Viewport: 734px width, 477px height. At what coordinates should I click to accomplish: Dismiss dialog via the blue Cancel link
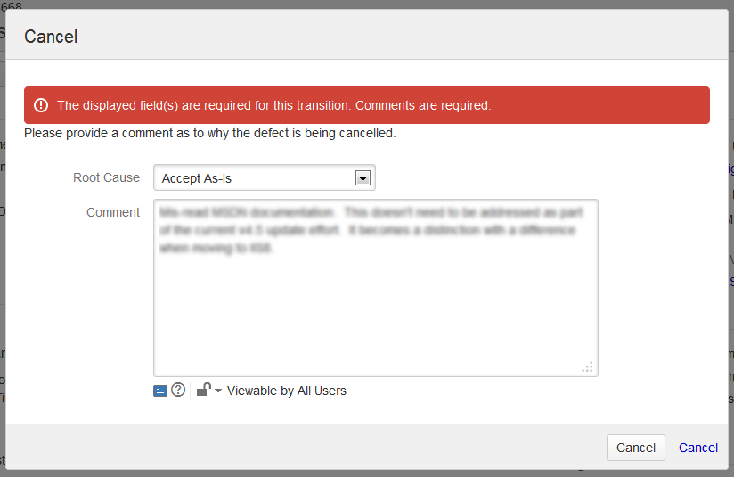click(x=698, y=448)
